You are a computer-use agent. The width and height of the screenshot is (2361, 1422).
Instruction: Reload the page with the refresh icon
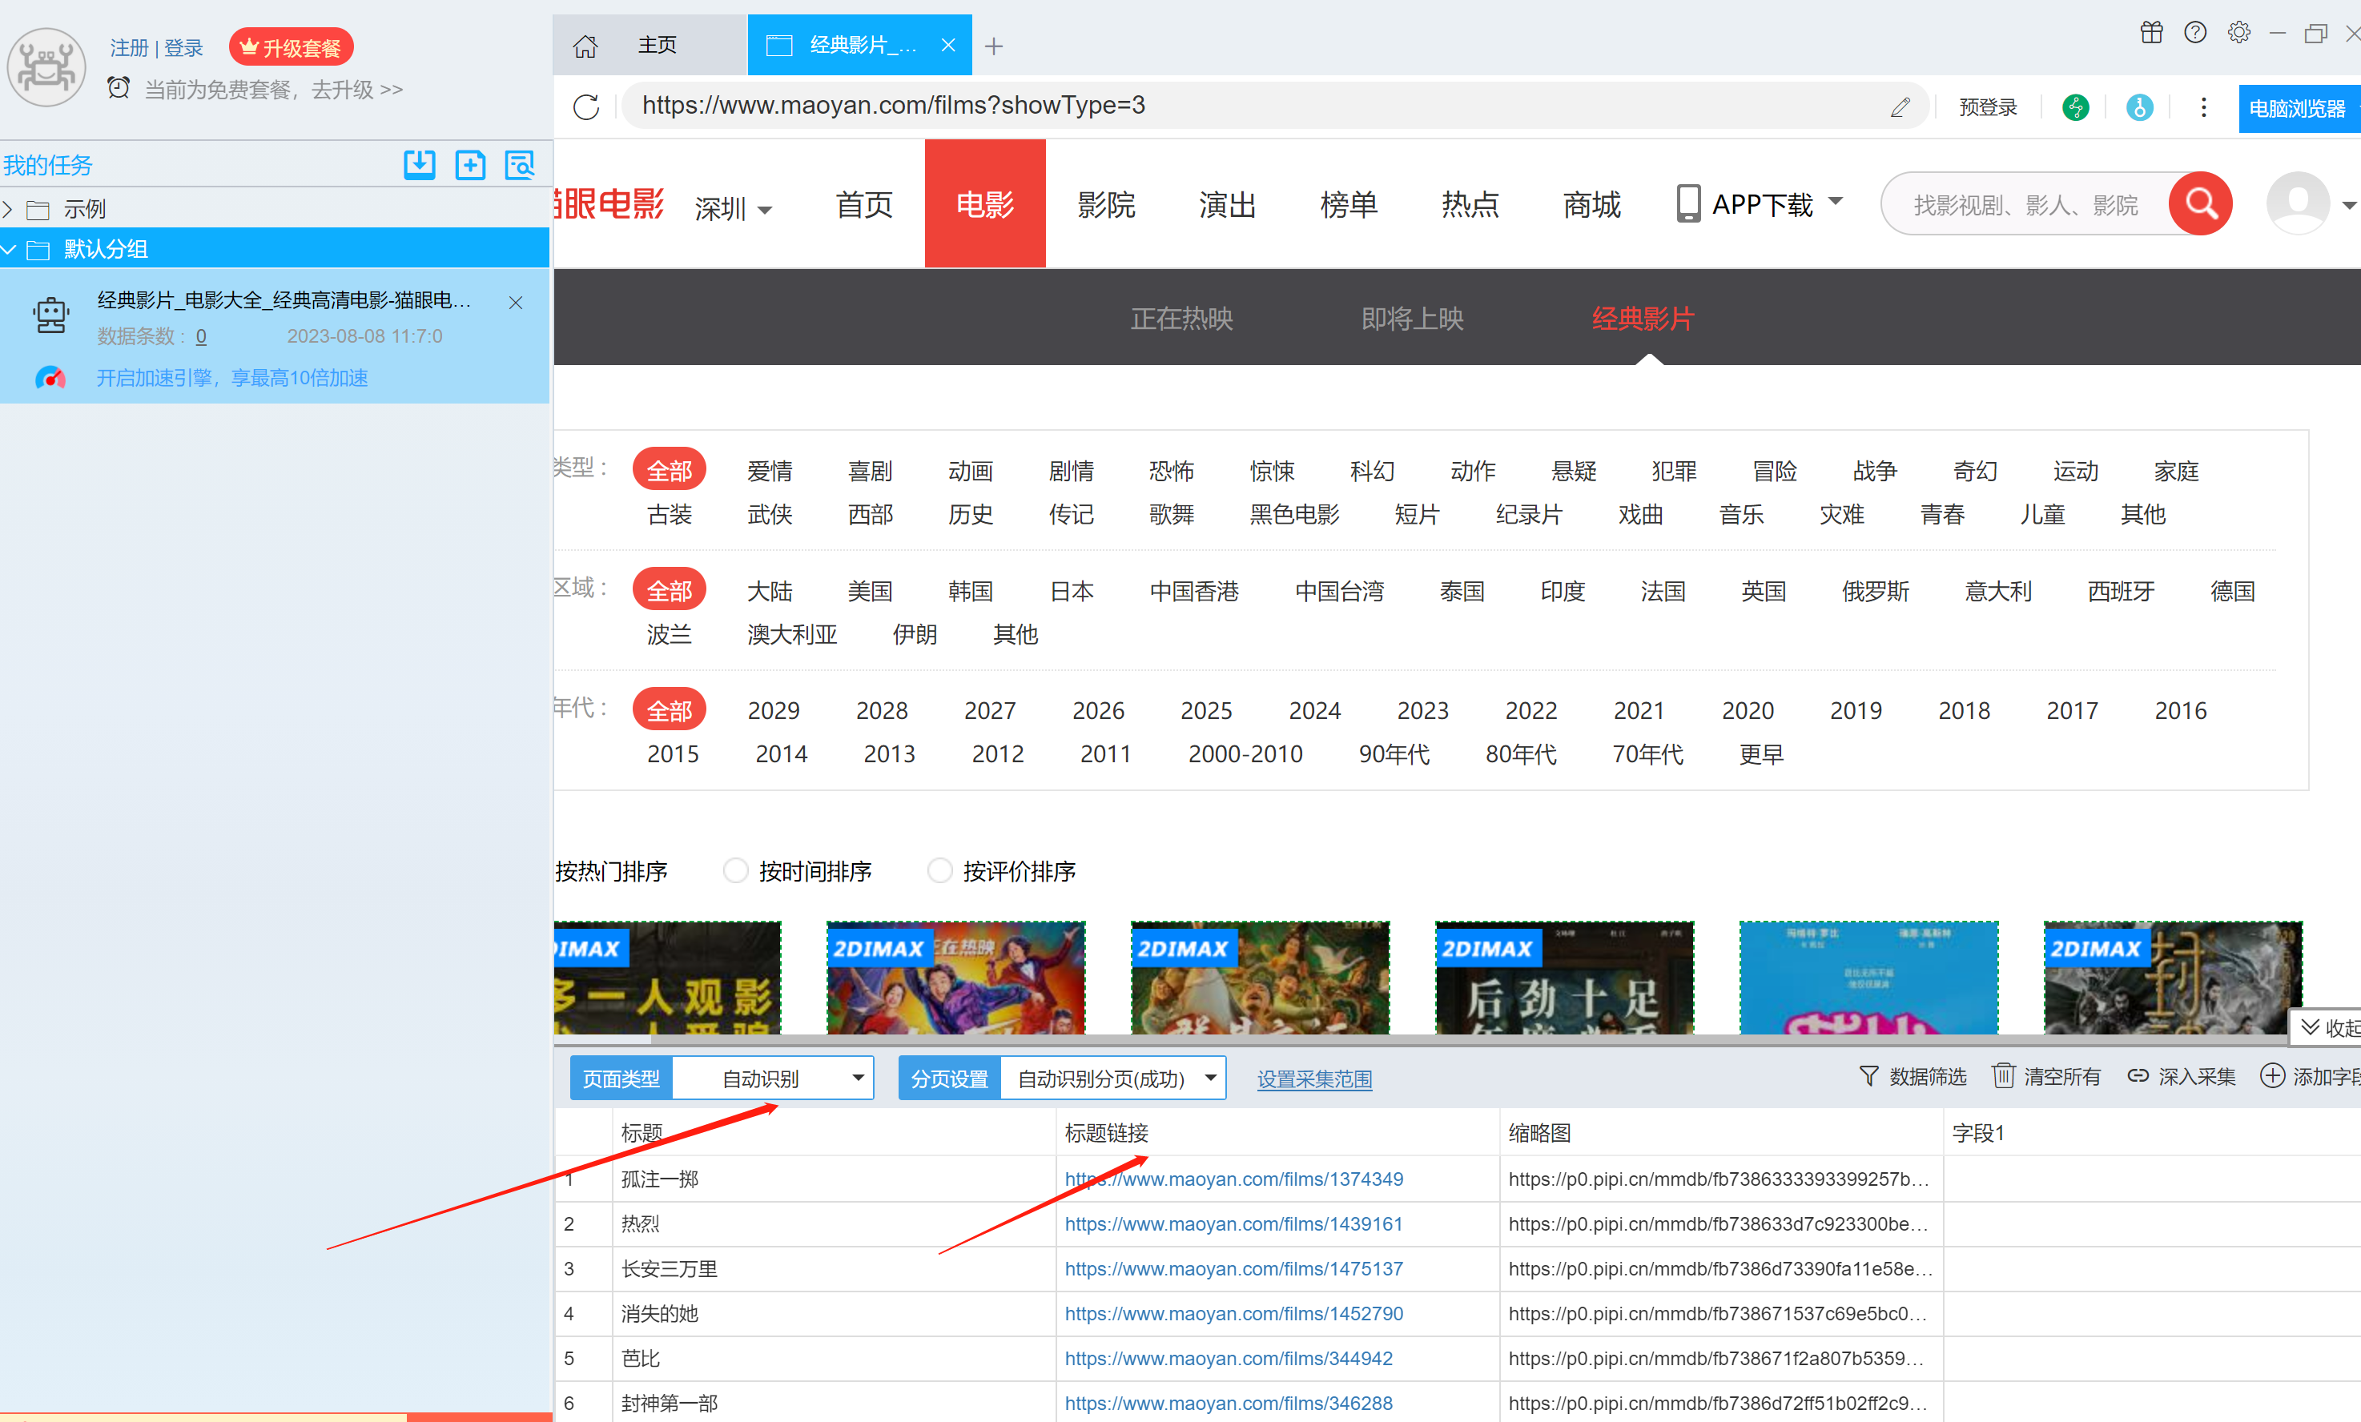click(x=586, y=106)
